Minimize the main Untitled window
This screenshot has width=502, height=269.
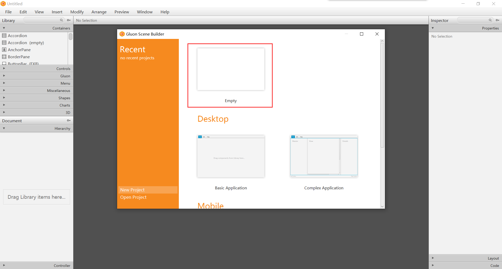pos(463,4)
